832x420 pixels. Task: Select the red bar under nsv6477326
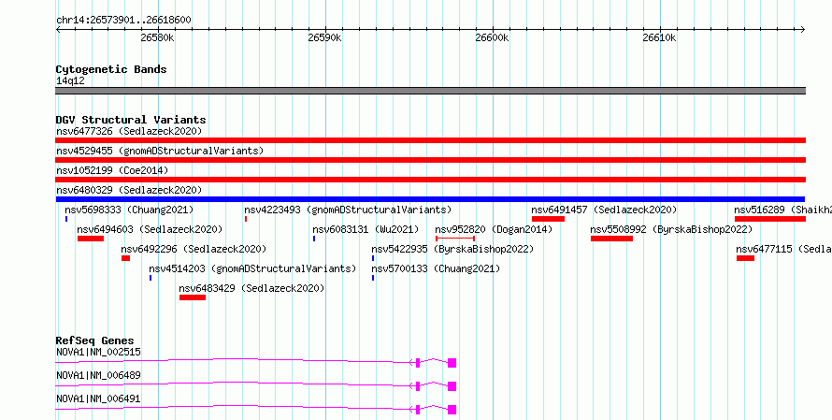(x=430, y=140)
